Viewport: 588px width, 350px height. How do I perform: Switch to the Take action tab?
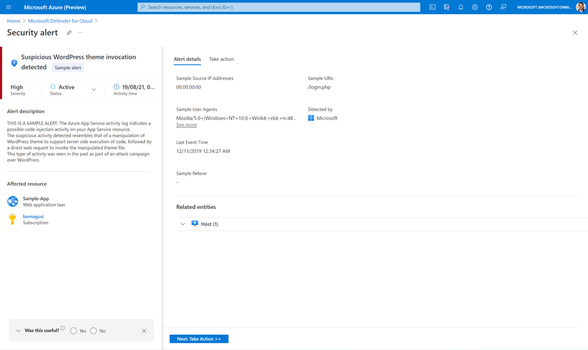(x=221, y=59)
